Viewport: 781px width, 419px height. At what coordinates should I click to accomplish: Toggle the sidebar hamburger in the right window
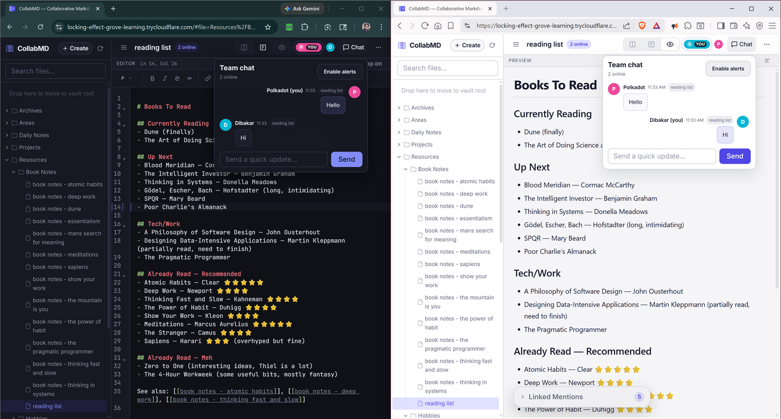tap(516, 44)
